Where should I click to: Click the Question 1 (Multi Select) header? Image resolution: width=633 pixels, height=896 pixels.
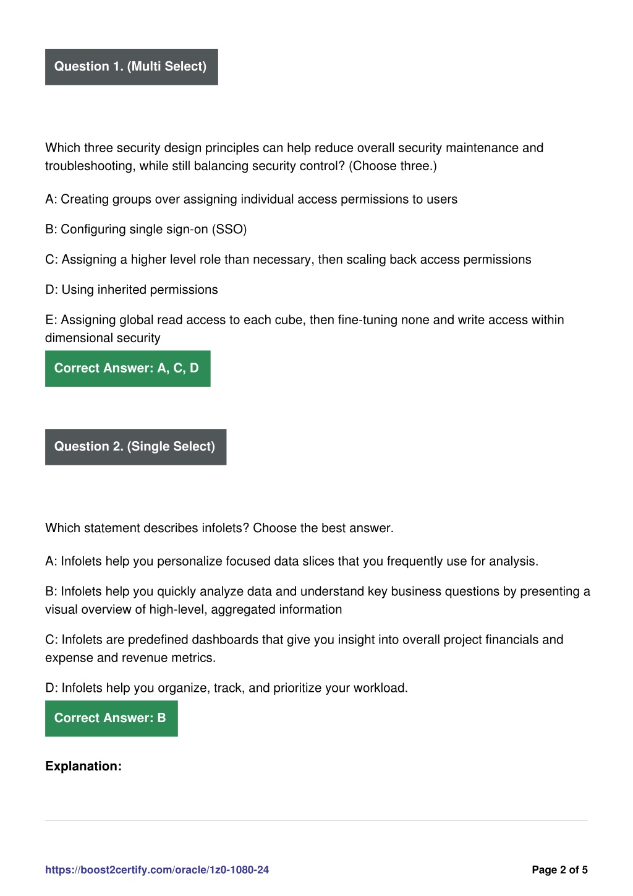coord(132,67)
